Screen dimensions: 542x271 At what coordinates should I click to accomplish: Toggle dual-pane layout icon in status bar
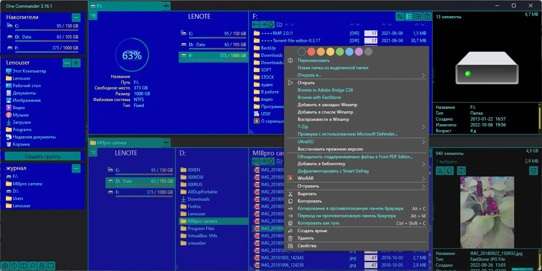pos(23,266)
